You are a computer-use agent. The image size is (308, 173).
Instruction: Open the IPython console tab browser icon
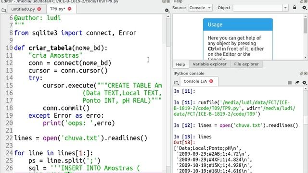(177, 83)
